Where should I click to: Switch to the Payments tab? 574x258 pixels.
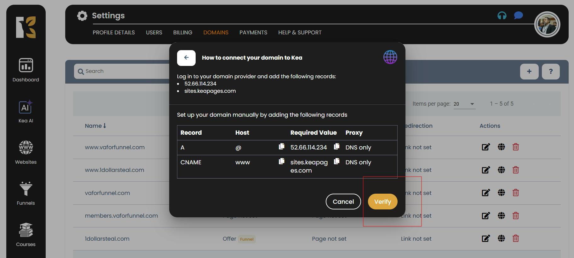click(253, 32)
